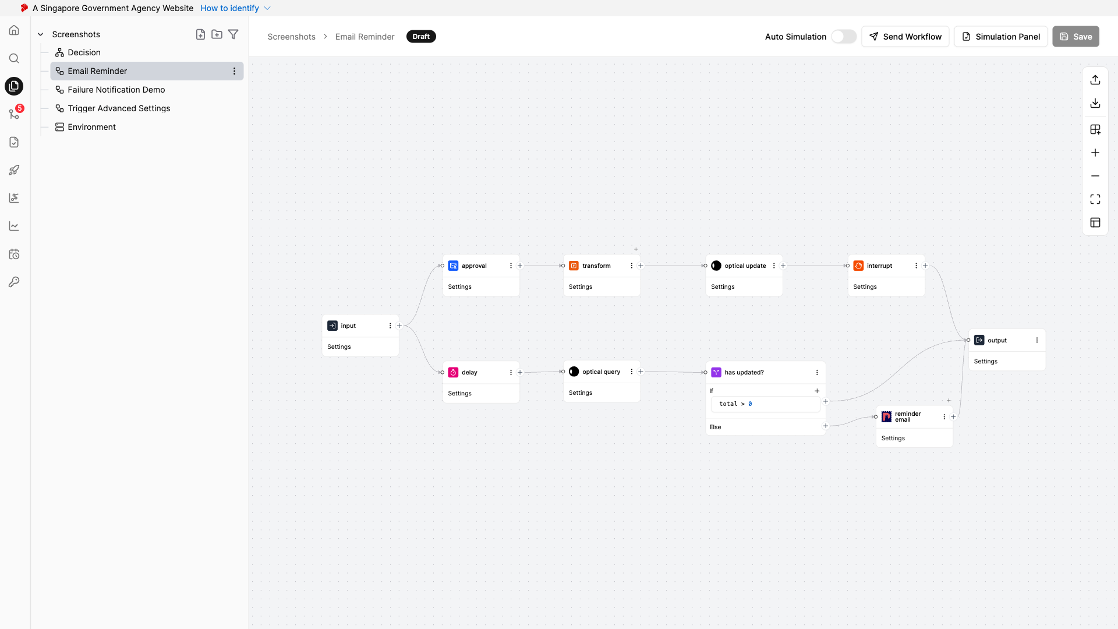1118x629 pixels.
Task: Select the optical query node title
Action: [x=601, y=372]
